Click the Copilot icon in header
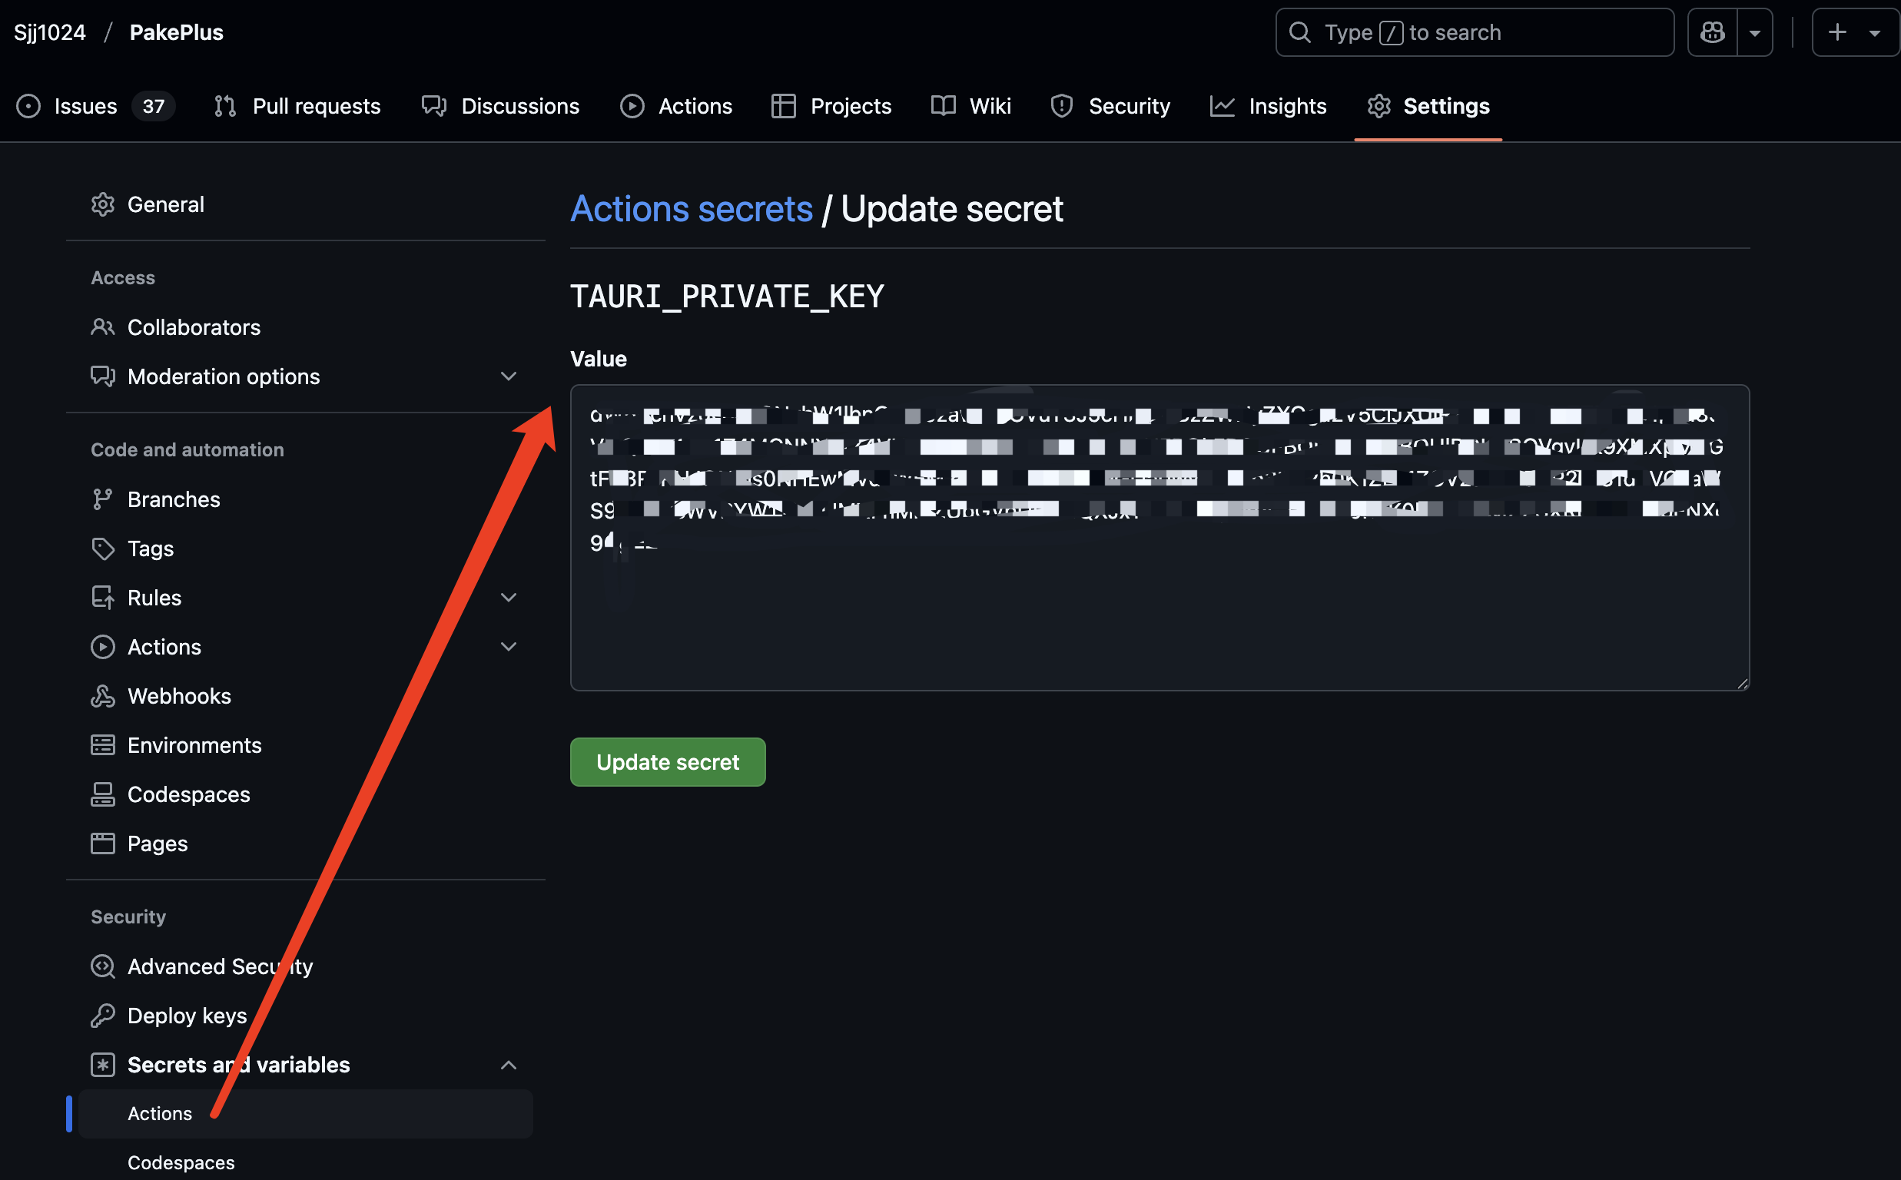 pyautogui.click(x=1712, y=32)
